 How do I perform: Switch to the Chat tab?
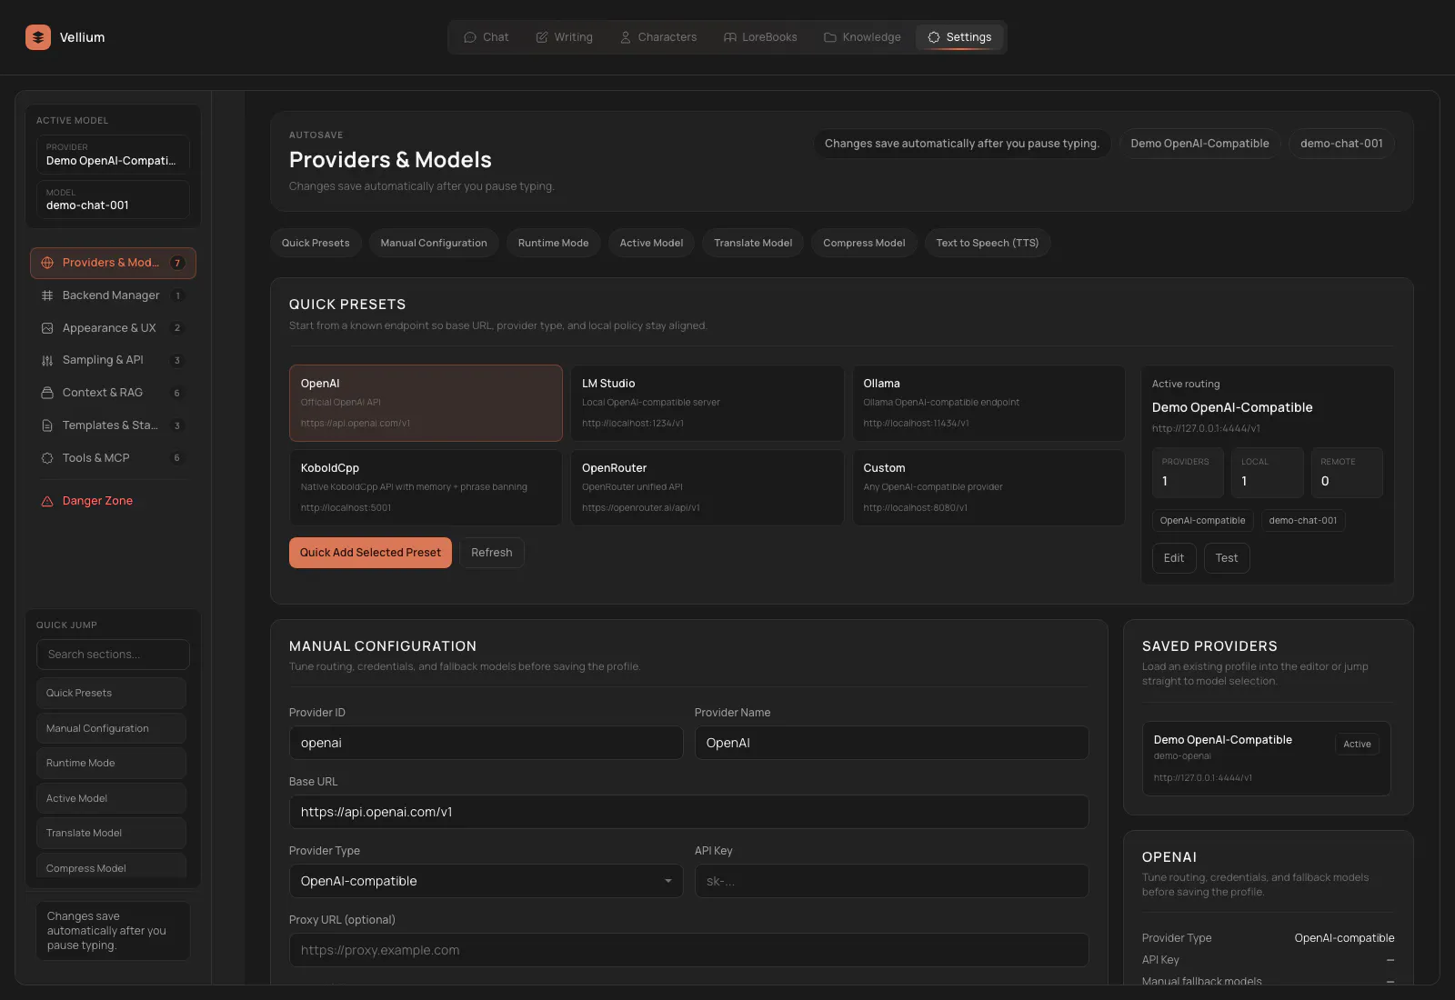[x=487, y=37]
